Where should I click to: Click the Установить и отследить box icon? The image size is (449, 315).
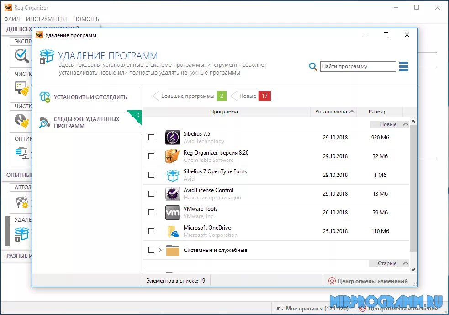(x=45, y=97)
